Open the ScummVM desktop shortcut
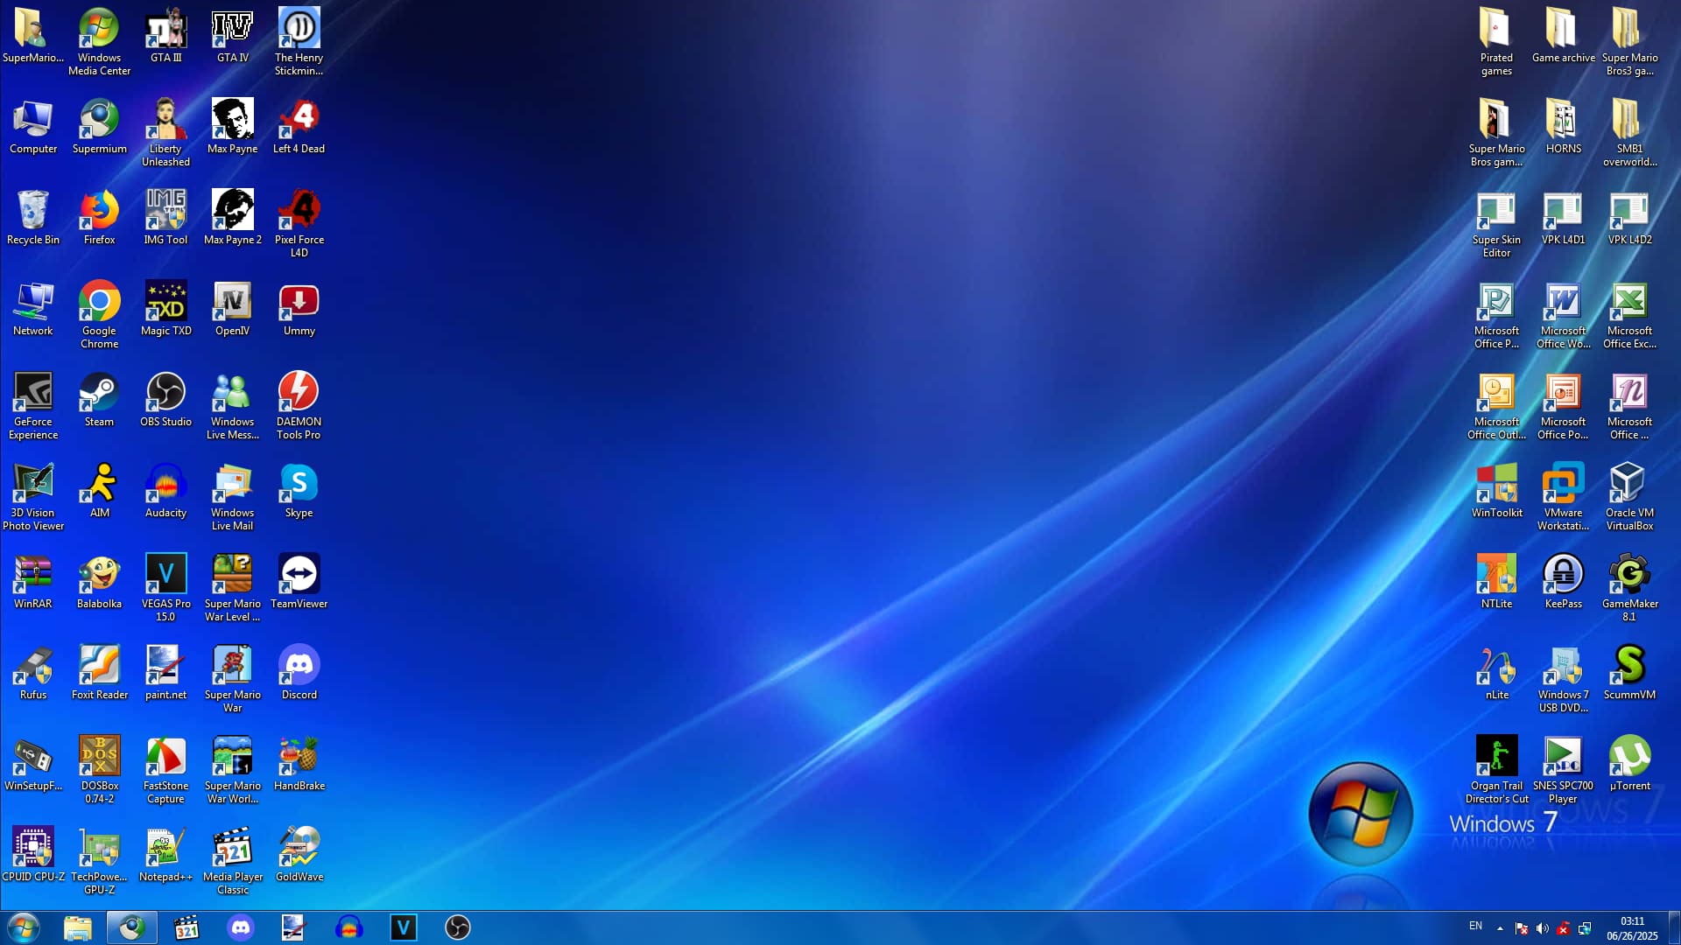Screen dimensions: 1681x945 [1629, 673]
